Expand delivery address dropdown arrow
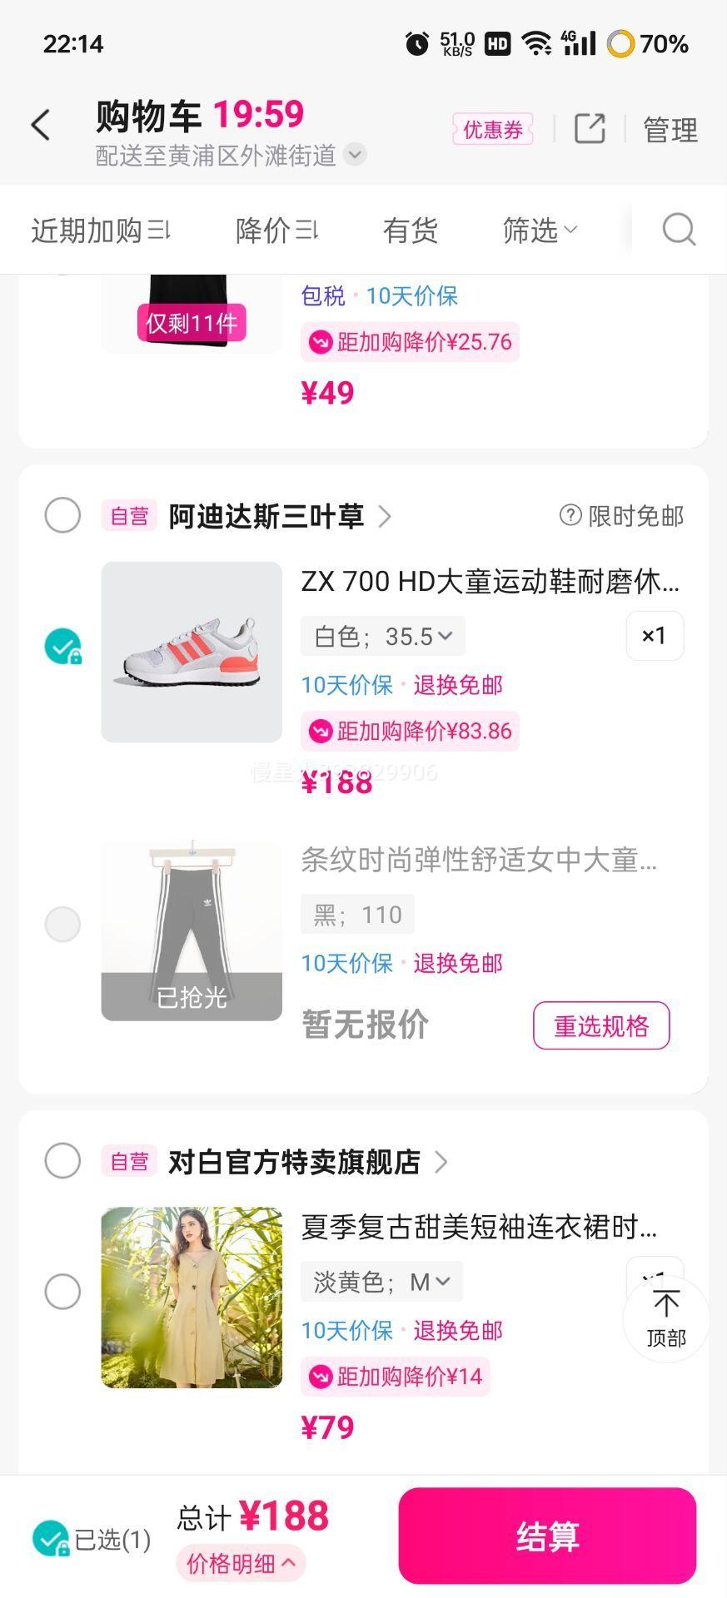Viewport: 727px width, 1598px height. click(356, 155)
